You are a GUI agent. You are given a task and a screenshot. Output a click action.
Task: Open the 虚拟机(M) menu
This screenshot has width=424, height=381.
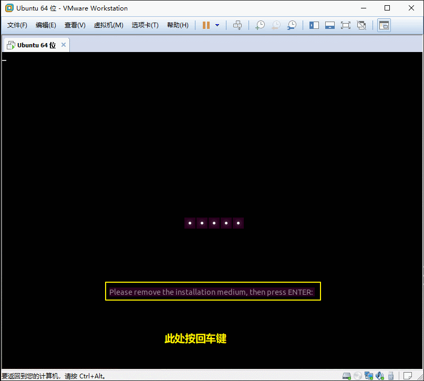108,25
